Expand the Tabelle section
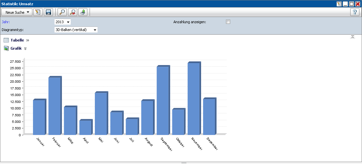 [x=28, y=40]
